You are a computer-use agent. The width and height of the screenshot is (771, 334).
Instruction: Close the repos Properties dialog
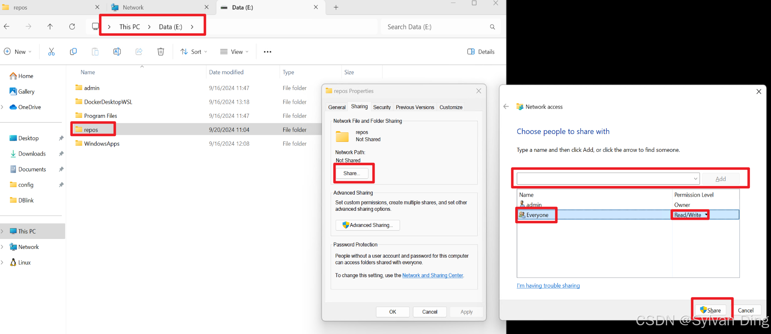tap(479, 91)
